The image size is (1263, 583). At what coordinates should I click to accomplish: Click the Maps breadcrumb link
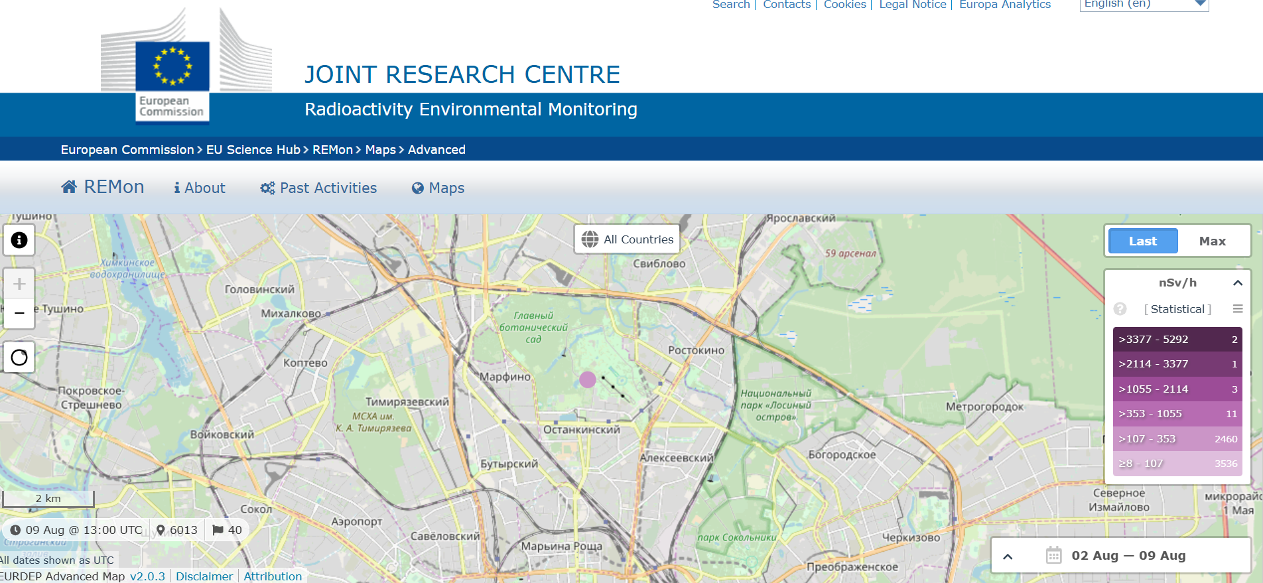pyautogui.click(x=381, y=150)
